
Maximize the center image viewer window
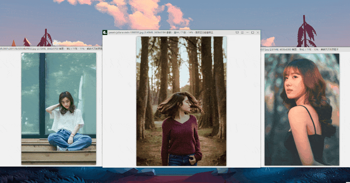(252, 33)
